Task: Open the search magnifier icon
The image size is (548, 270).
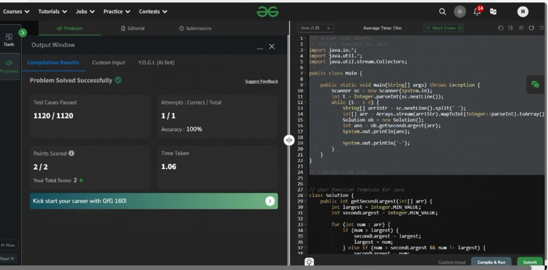Action: tap(442, 11)
